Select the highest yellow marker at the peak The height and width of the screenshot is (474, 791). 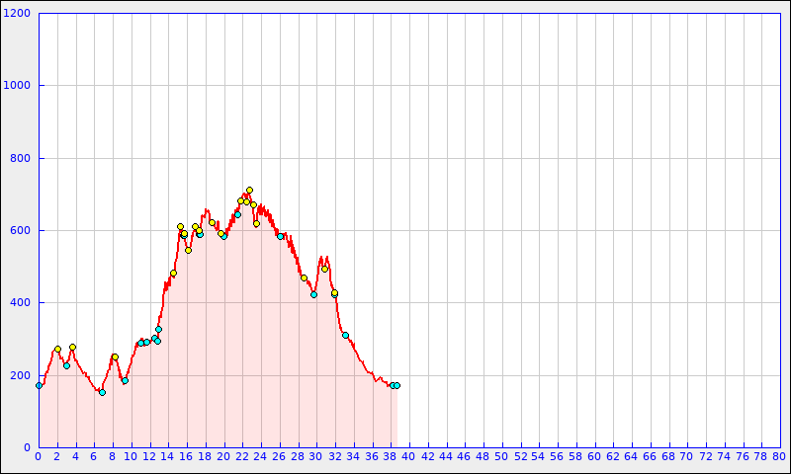click(249, 190)
